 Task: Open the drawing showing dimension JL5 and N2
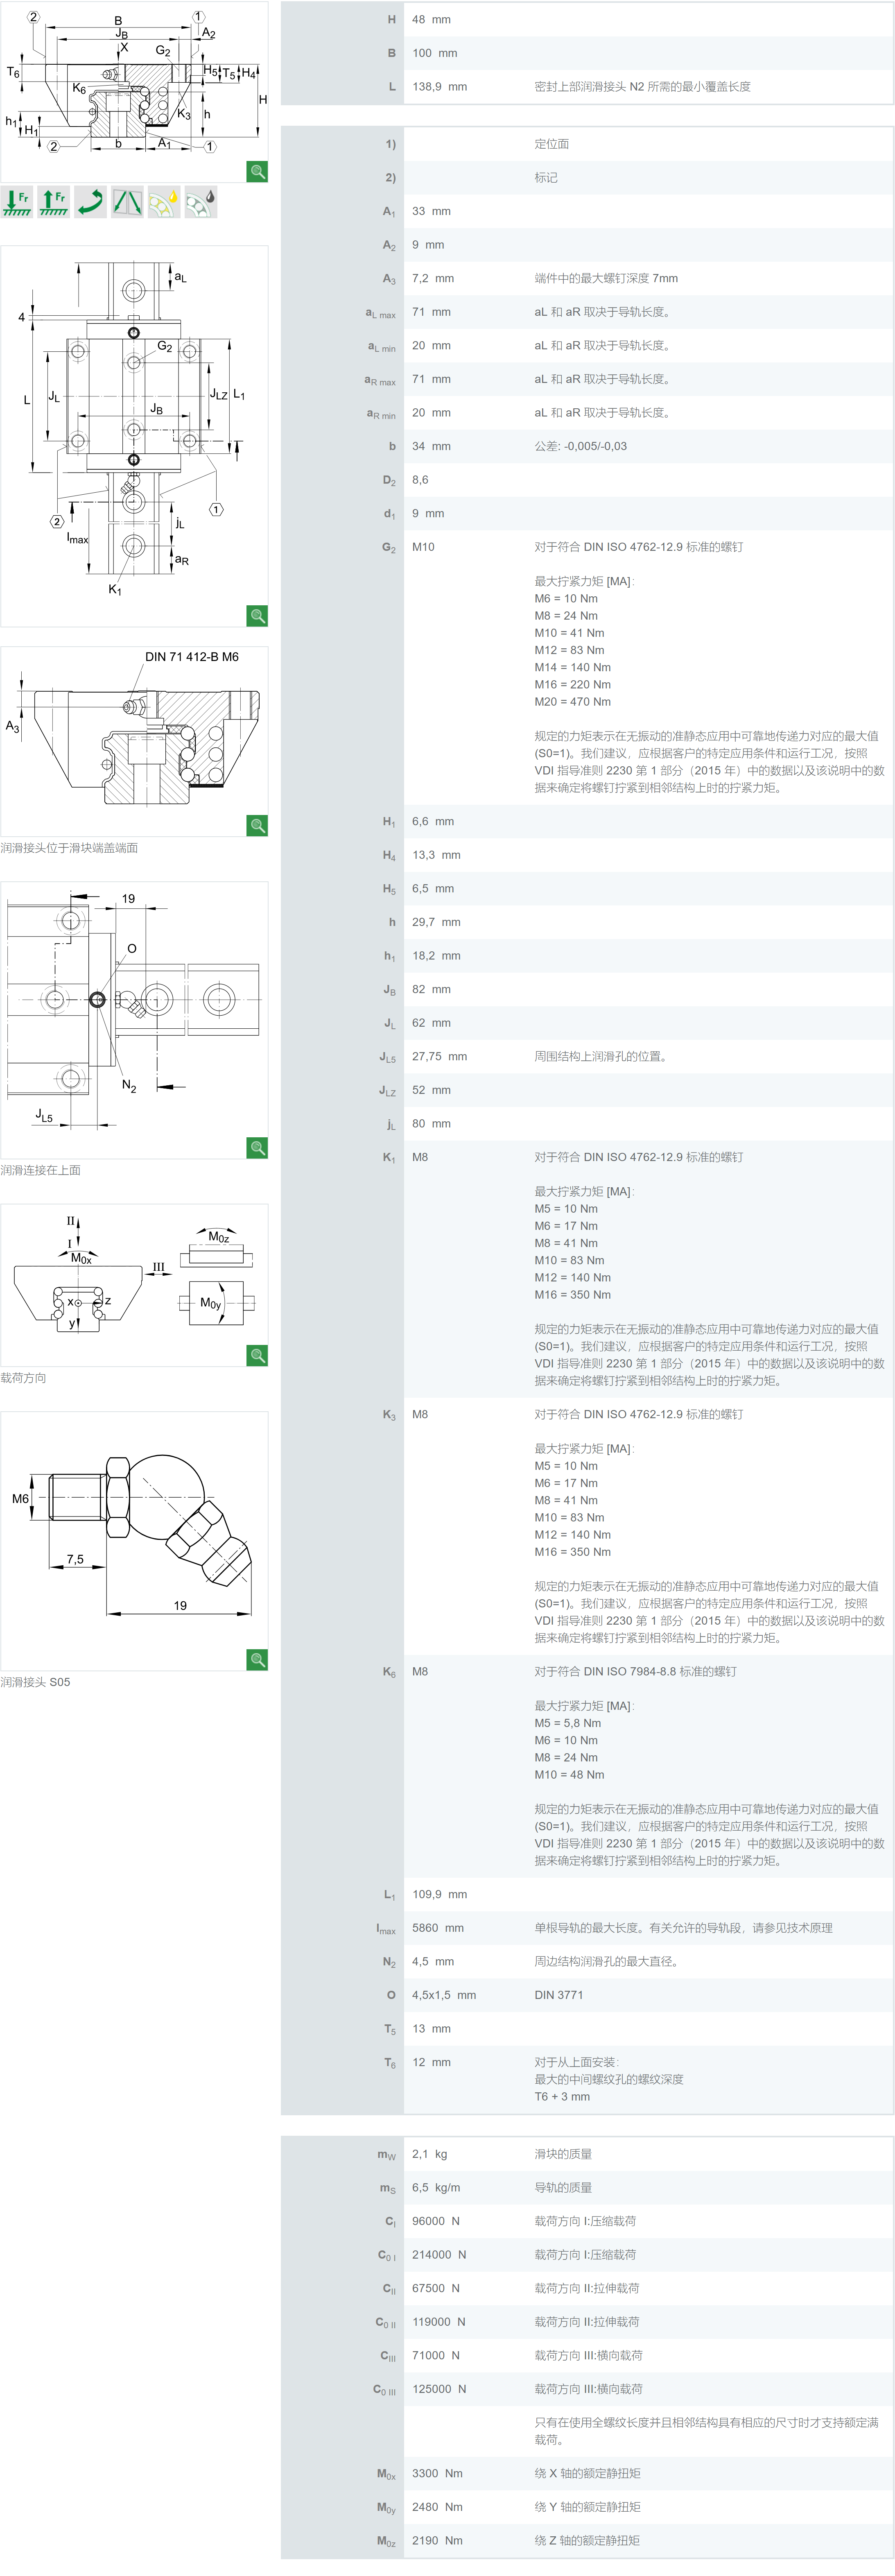(x=134, y=1020)
